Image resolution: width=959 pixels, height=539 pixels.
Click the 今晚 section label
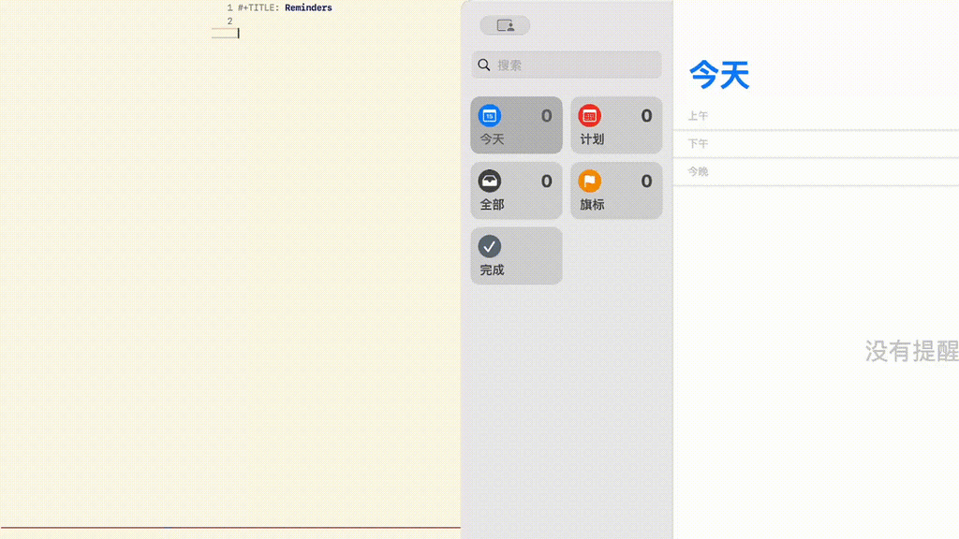[x=696, y=170]
